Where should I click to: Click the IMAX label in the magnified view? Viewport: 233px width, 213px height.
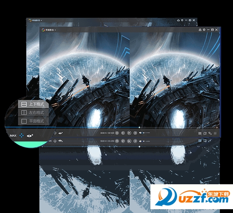coord(13,136)
